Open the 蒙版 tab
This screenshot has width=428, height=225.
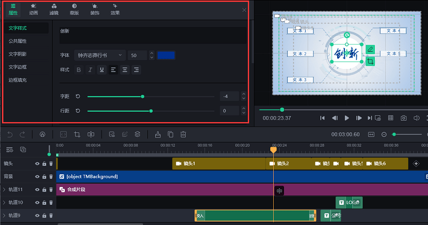[x=74, y=9]
